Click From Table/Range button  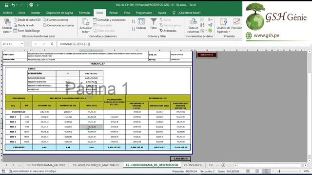(x=27, y=31)
